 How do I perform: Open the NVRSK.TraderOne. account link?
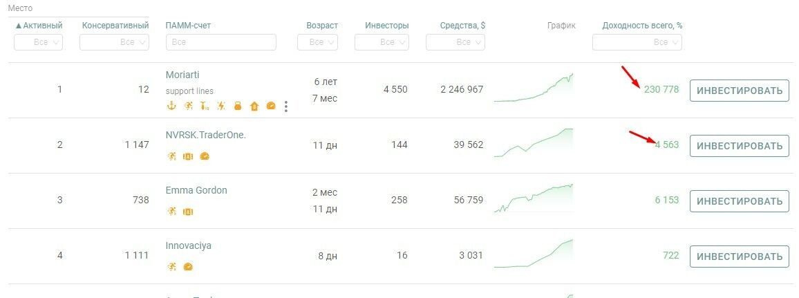[206, 135]
